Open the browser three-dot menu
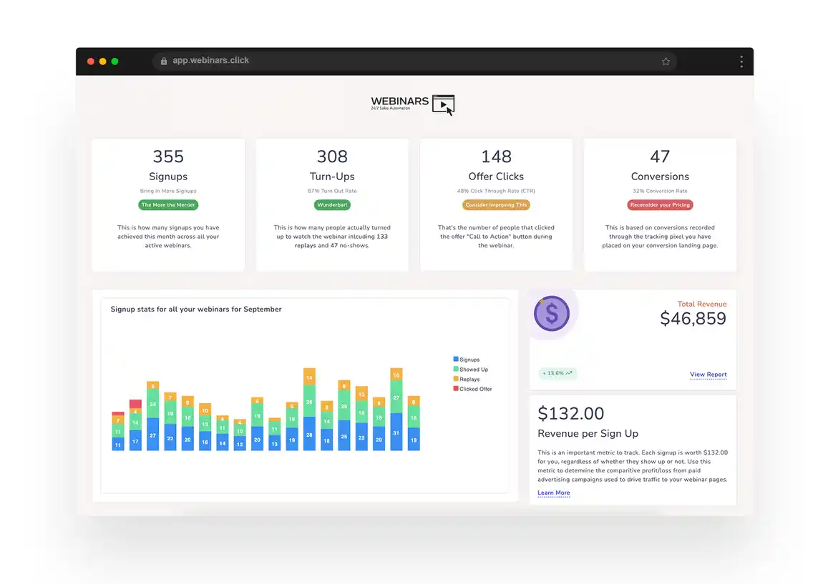828x584 pixels. [x=741, y=61]
